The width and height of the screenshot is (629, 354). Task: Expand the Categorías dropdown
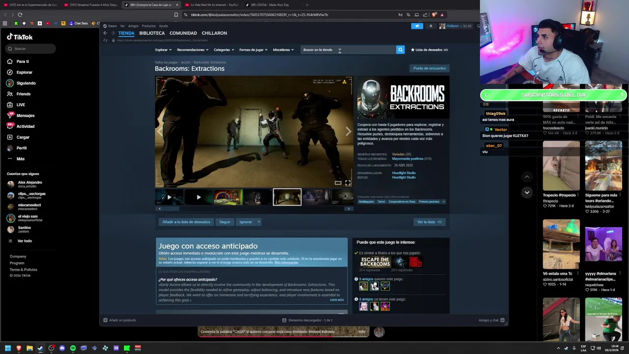pos(224,50)
